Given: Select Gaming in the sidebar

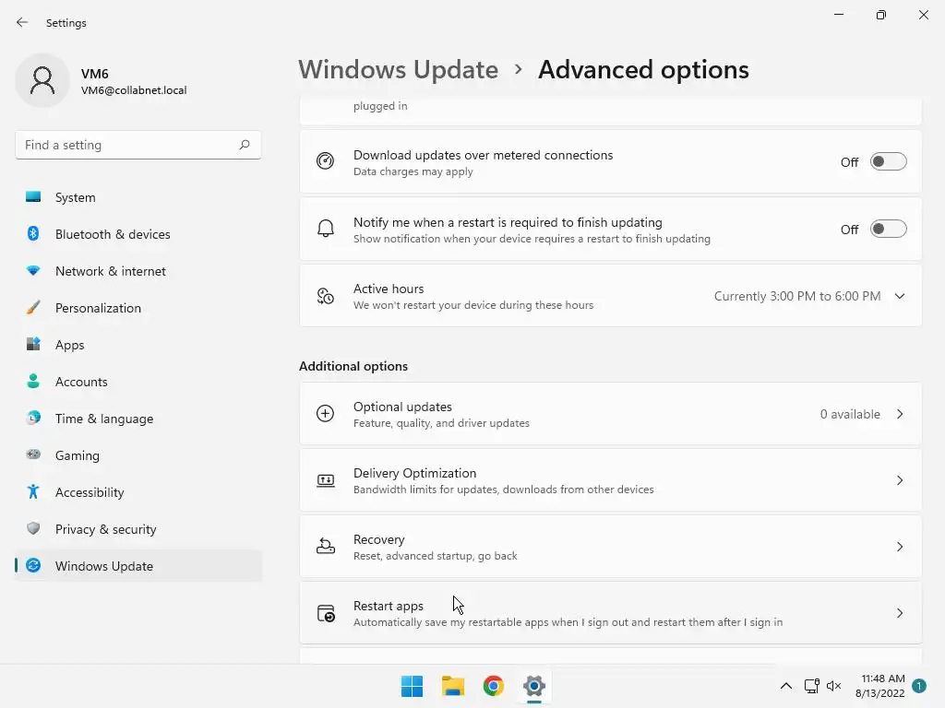Looking at the screenshot, I should tap(138, 455).
